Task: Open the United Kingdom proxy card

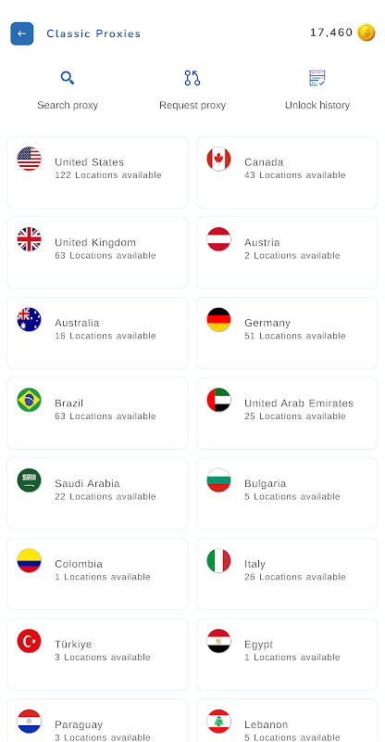Action: 97,252
